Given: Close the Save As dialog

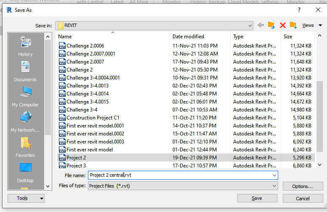Looking at the screenshot, I should click(318, 10).
